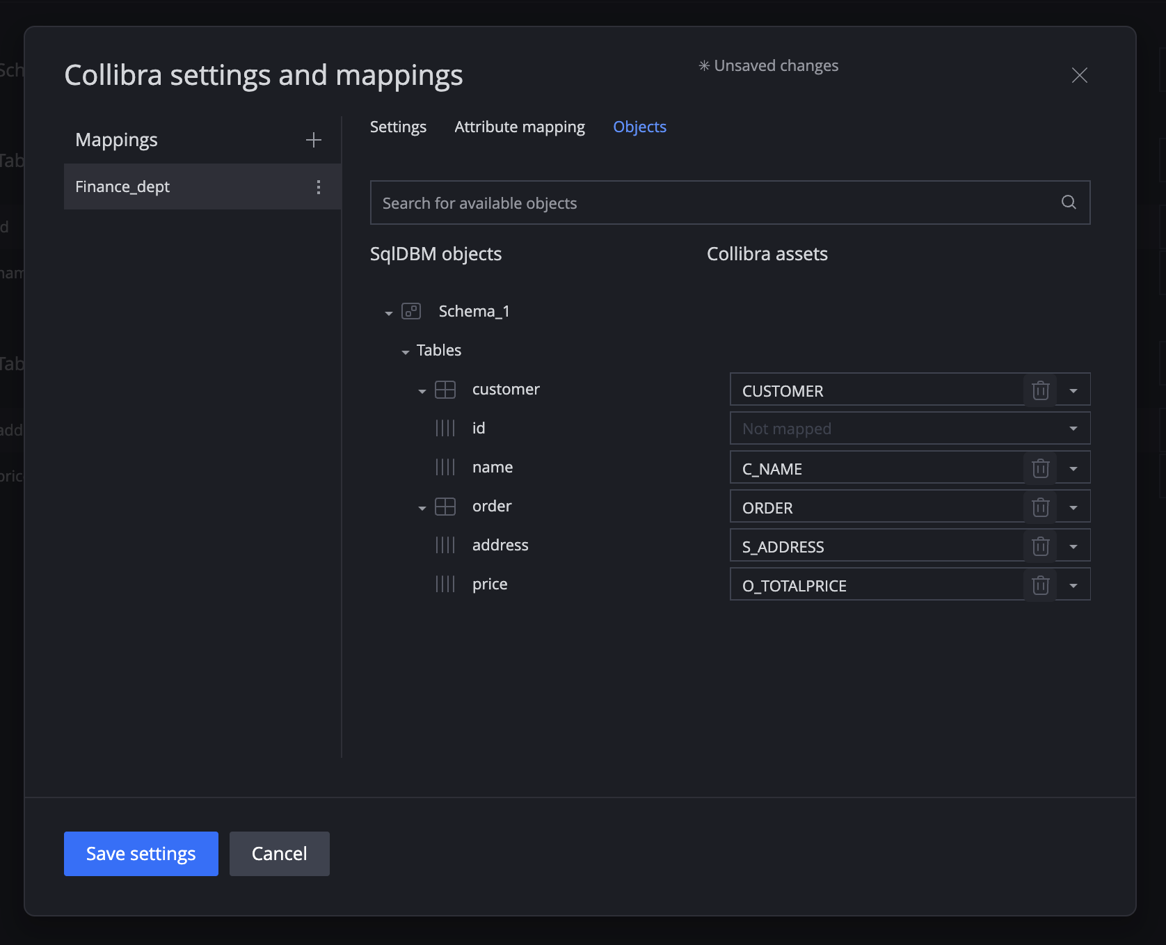Click the id column icon

tap(445, 428)
